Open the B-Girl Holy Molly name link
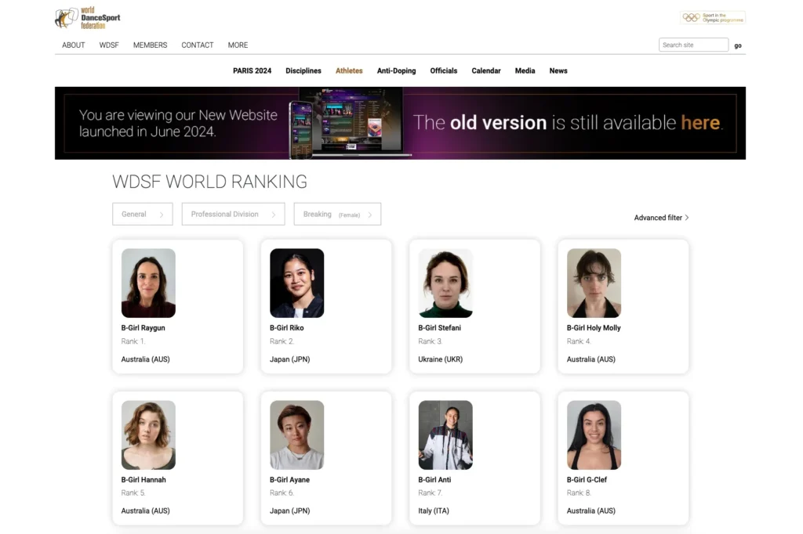 593,328
